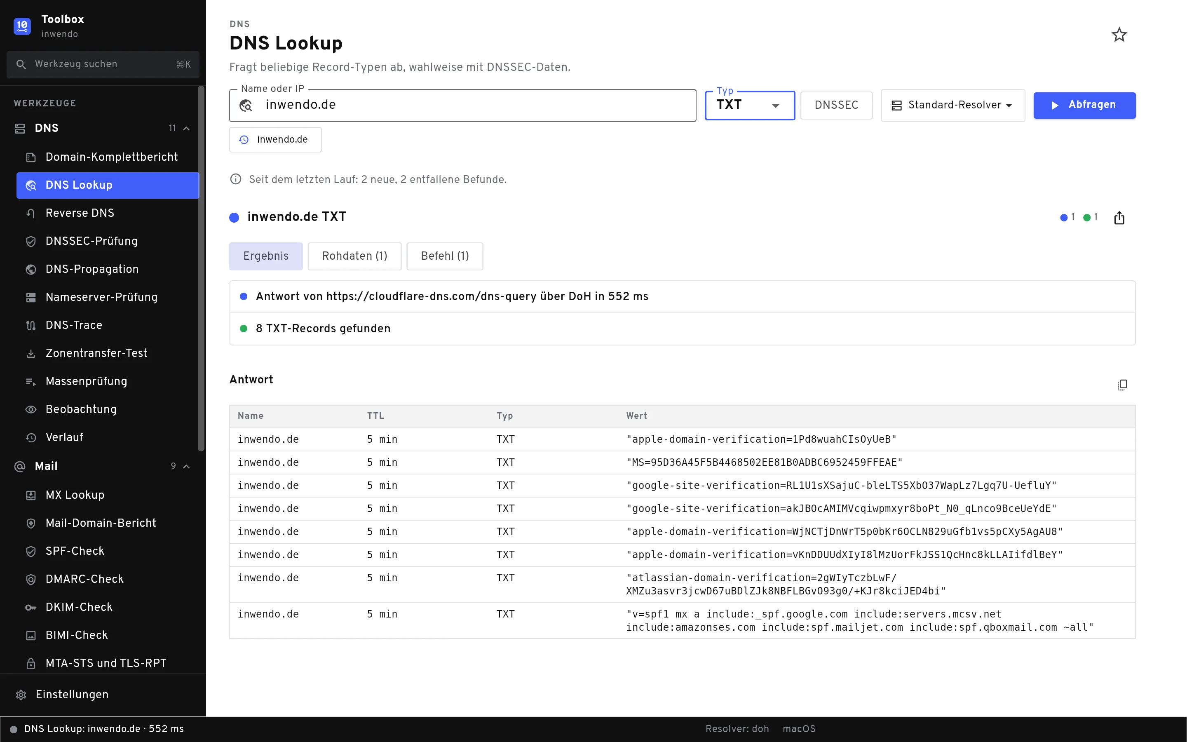This screenshot has width=1187, height=742.
Task: Open Beobachtung tool
Action: pos(108,409)
